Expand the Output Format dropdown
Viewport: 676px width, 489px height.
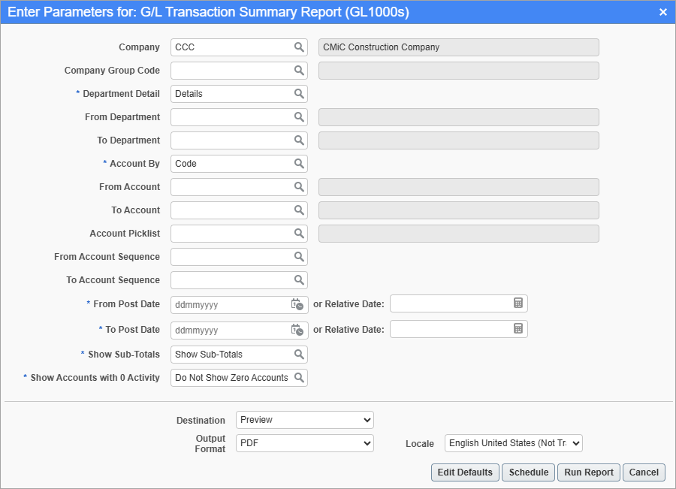click(x=305, y=443)
